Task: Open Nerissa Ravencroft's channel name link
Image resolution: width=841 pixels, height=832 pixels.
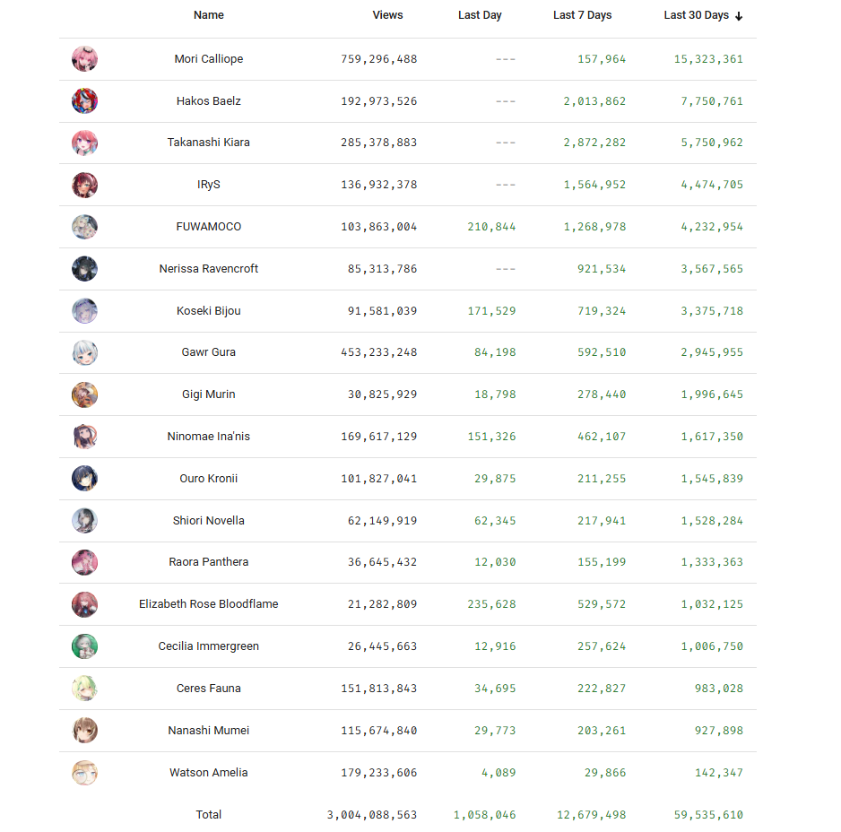Action: click(x=209, y=269)
